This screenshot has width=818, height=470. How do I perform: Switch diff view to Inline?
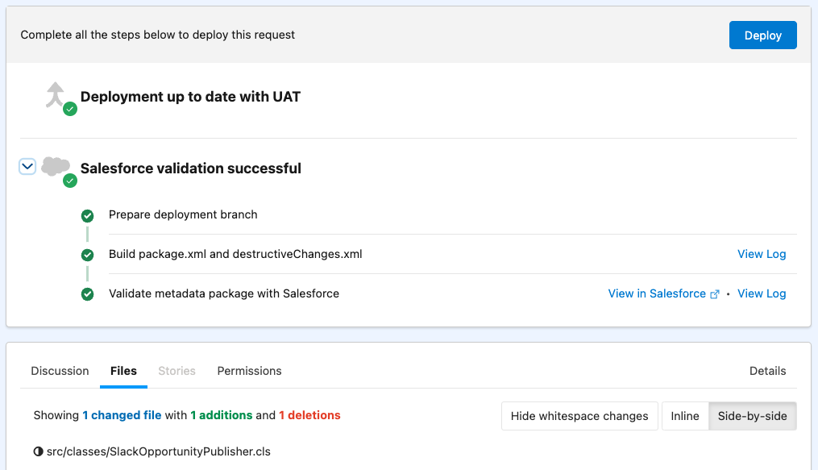(684, 416)
